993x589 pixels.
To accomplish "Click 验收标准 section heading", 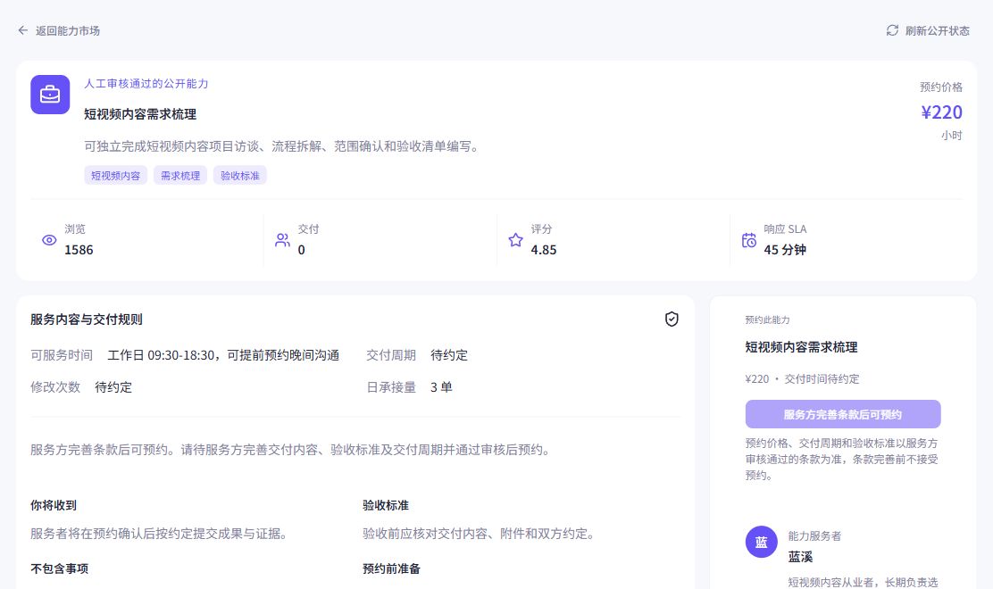I will click(386, 505).
